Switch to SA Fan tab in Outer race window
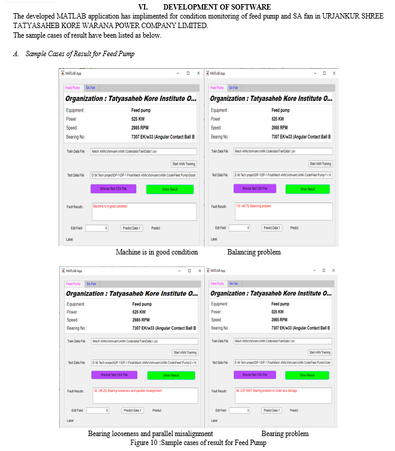This screenshot has height=451, width=395. click(x=234, y=284)
